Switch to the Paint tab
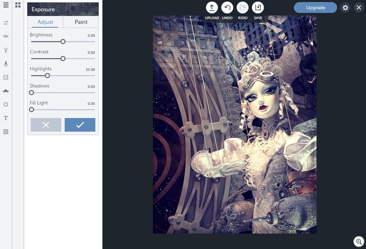Viewport: 366px width, 249px height. tap(81, 22)
